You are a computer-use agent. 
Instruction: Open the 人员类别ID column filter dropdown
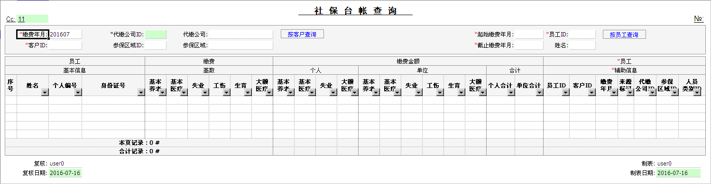pos(697,93)
